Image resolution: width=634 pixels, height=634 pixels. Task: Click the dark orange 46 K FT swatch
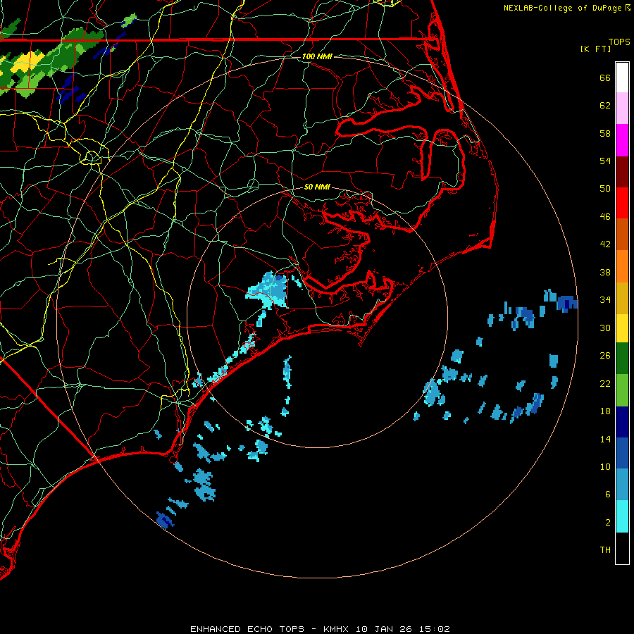click(622, 234)
